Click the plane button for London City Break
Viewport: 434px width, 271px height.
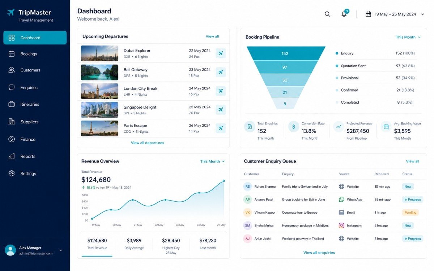click(221, 91)
